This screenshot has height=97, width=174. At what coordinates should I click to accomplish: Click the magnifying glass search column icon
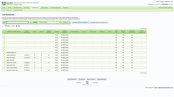pyautogui.click(x=4, y=22)
